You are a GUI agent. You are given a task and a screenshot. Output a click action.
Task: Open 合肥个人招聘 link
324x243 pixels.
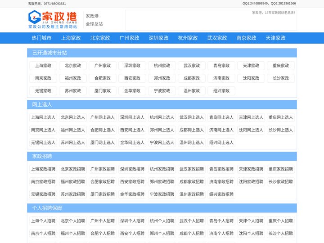pyautogui.click(x=103, y=234)
